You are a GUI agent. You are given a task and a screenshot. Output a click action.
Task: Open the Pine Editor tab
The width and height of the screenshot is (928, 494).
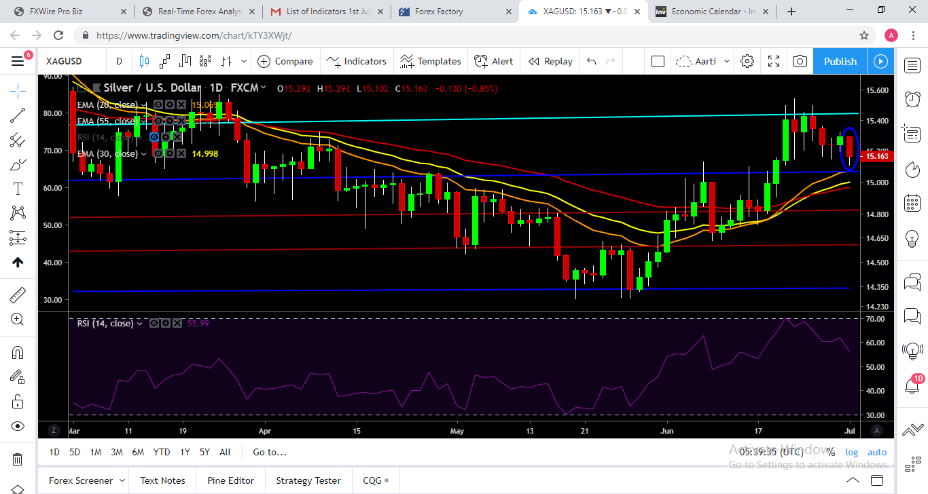[x=230, y=480]
